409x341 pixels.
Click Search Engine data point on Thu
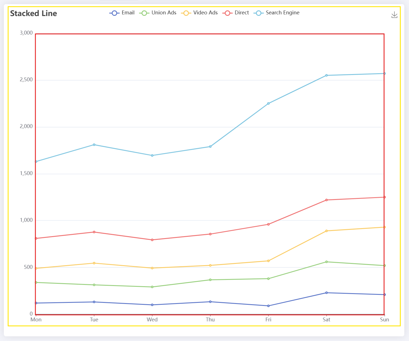[x=210, y=147]
